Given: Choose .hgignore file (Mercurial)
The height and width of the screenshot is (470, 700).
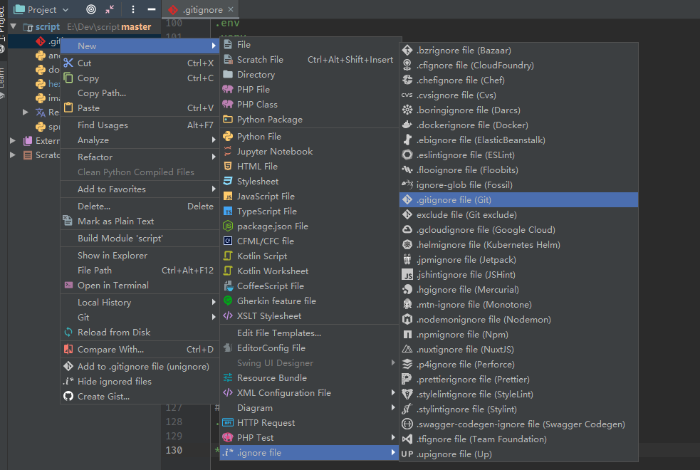Looking at the screenshot, I should pos(518,290).
